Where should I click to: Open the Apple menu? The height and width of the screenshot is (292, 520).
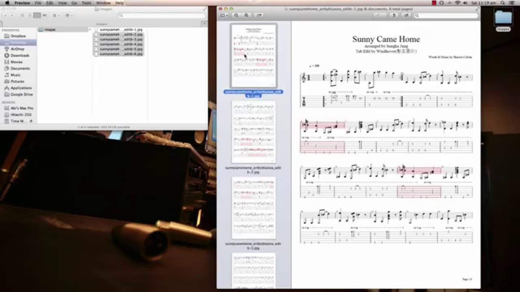[x=7, y=3]
